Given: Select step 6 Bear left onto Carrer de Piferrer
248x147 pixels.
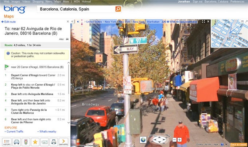Looking at the screenshot, I should pos(35,121).
